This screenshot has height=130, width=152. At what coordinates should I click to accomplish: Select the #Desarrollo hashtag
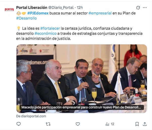coord(27,18)
